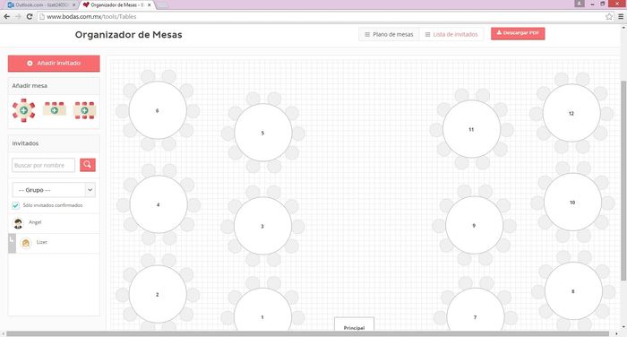The height and width of the screenshot is (337, 627).
Task: Switch to Outlook.com browser tab
Action: click(41, 5)
